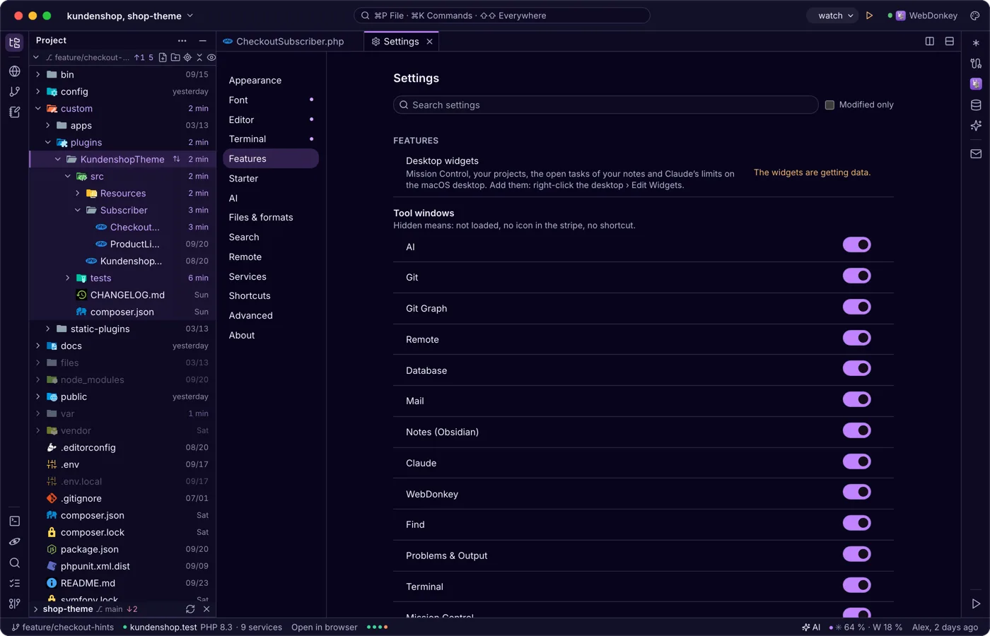Open the Shortcuts settings section
Viewport: 990px width, 636px height.
271,296
